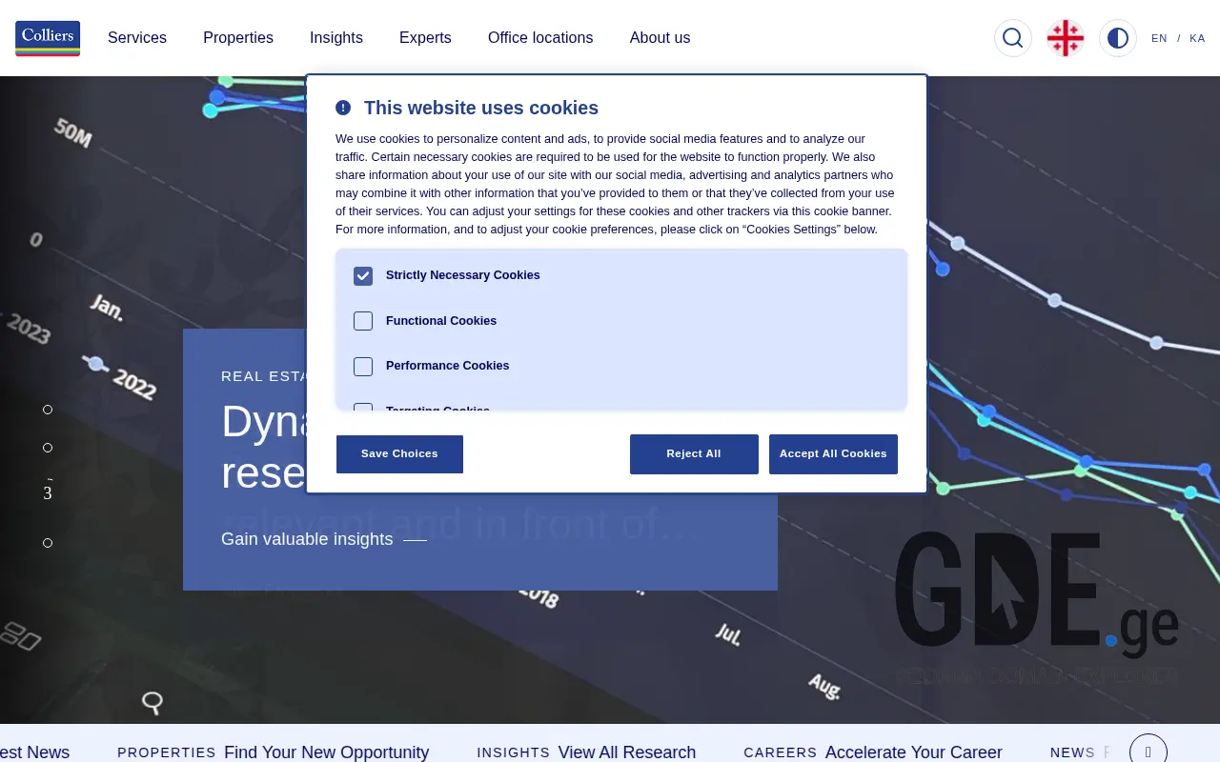
Task: Open the Services menu
Action: [x=137, y=38]
